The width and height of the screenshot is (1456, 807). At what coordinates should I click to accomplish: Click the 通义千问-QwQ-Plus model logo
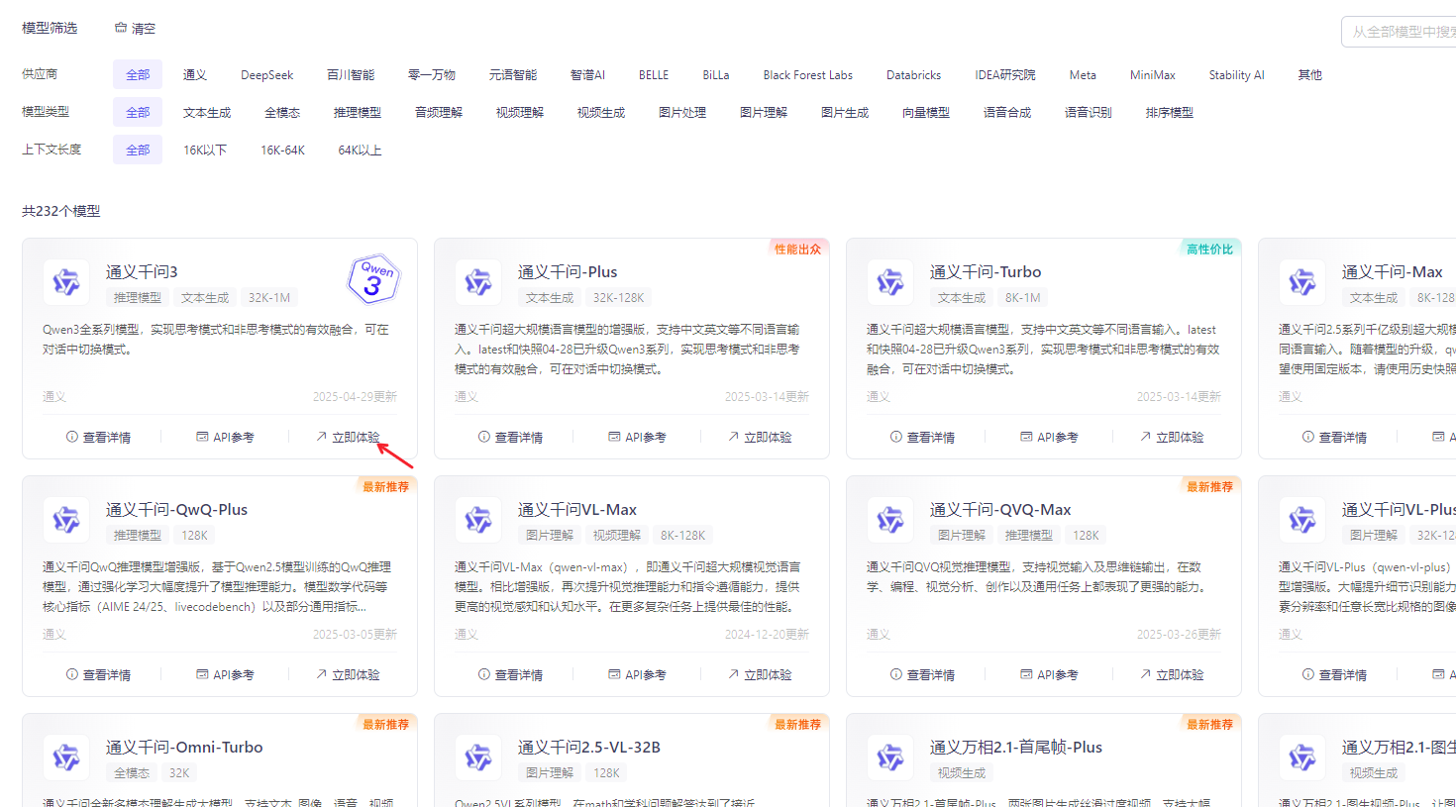click(x=66, y=520)
